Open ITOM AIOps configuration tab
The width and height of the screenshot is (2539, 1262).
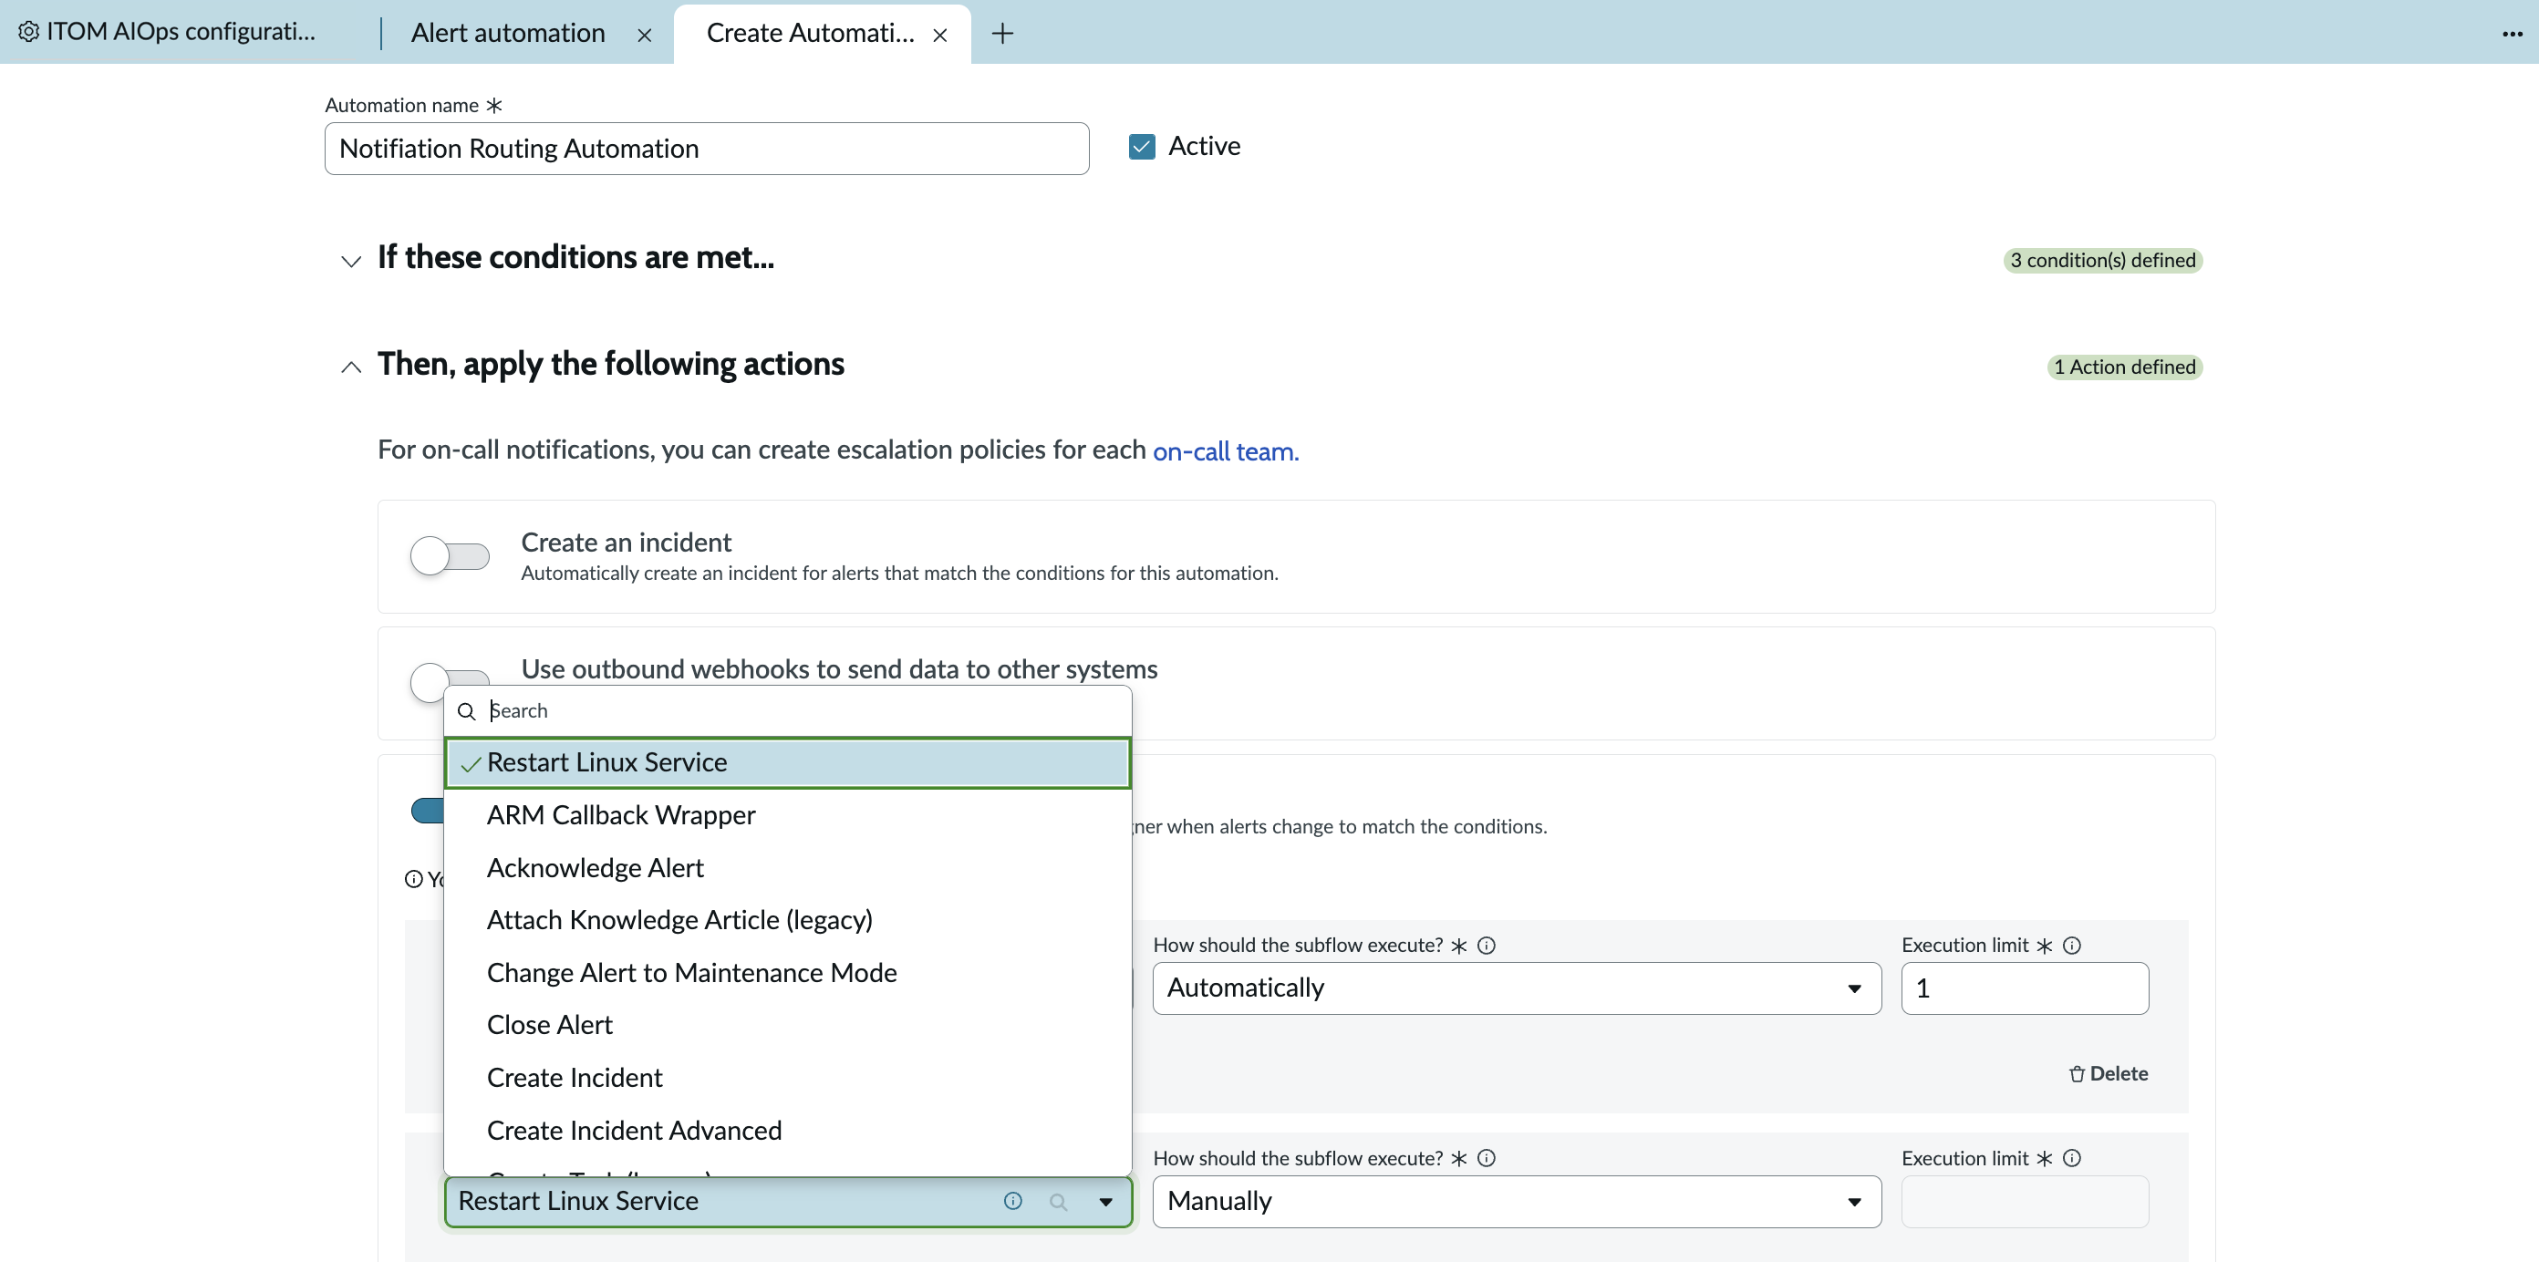[x=181, y=32]
